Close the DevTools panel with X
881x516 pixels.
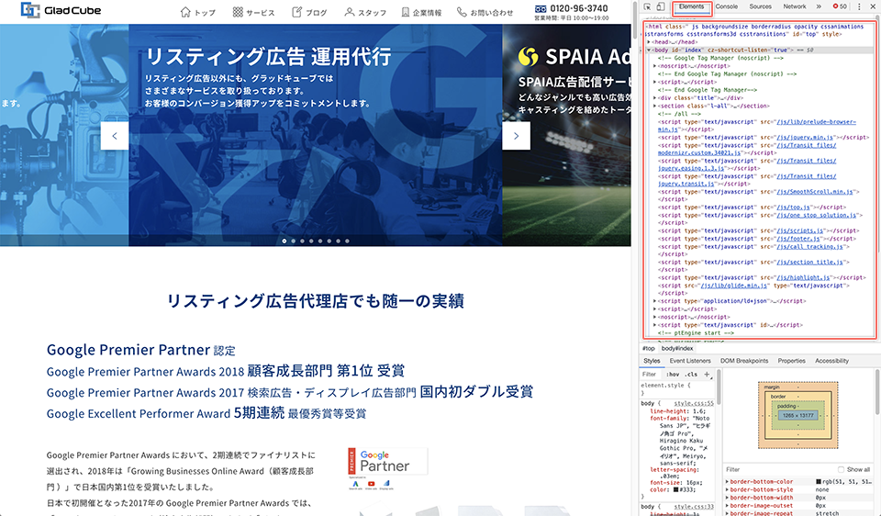873,6
